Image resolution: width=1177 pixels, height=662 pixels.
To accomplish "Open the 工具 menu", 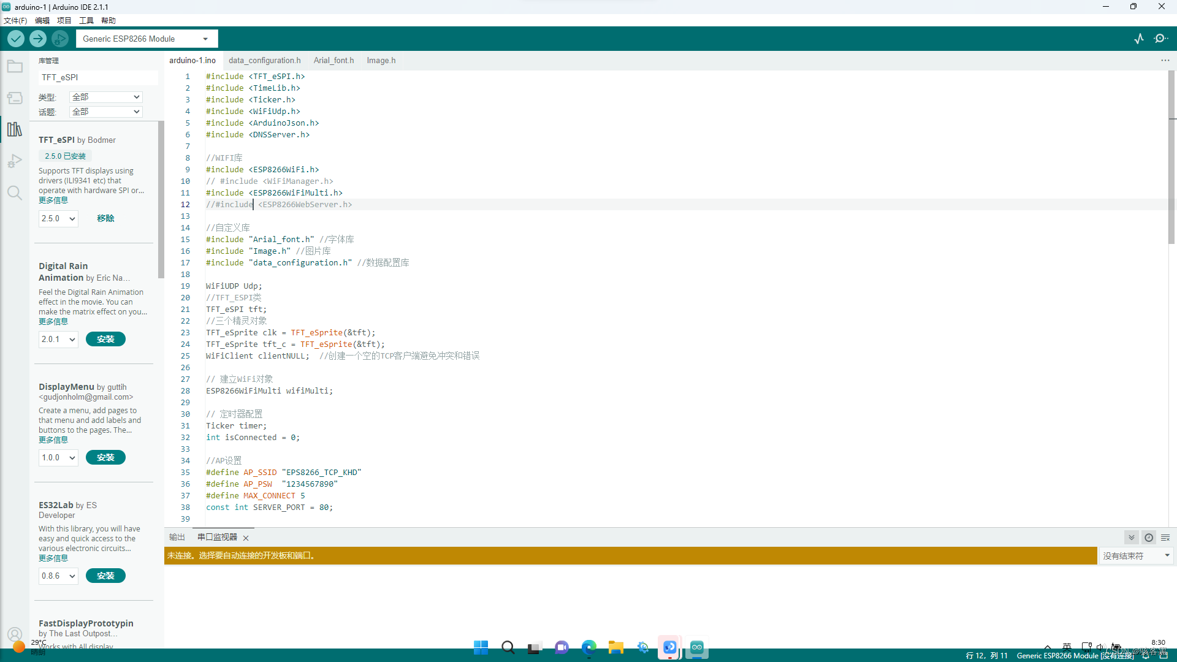I will (x=86, y=20).
